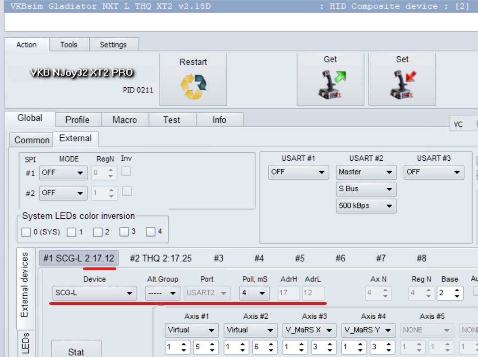Check System LED inversion box 1
The height and width of the screenshot is (357, 478).
coord(71,232)
